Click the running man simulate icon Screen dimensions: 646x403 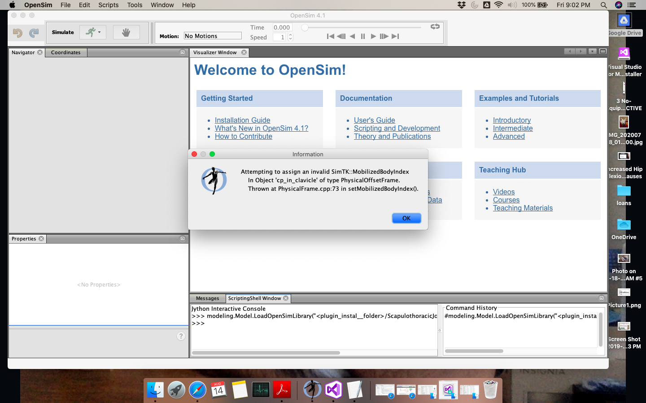click(91, 32)
